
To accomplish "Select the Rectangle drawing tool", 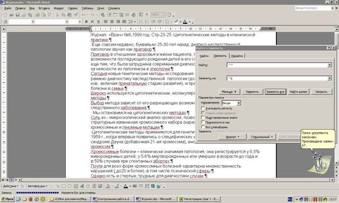I will 64,186.
